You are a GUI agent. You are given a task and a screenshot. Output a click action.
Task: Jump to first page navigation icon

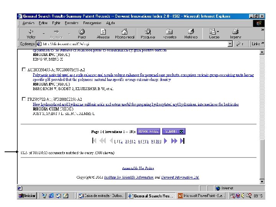94,141
